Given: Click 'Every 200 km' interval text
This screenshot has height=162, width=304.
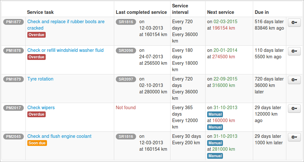Looking at the screenshot, I should pos(186,143).
